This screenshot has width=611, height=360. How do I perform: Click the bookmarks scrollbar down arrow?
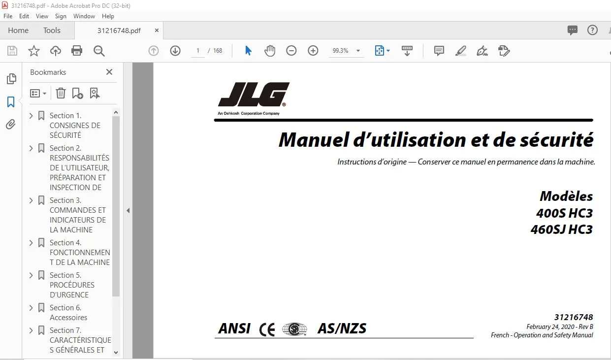click(x=116, y=352)
